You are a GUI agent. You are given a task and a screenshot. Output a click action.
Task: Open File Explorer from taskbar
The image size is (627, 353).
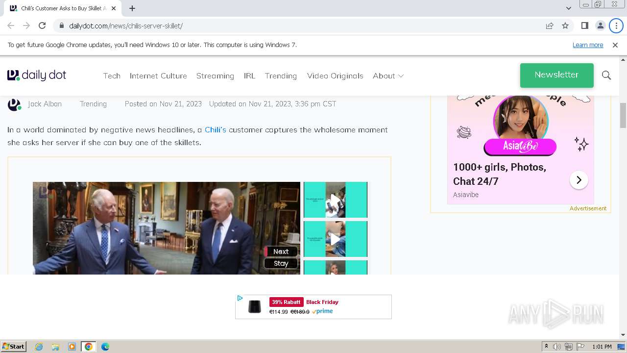(55, 347)
